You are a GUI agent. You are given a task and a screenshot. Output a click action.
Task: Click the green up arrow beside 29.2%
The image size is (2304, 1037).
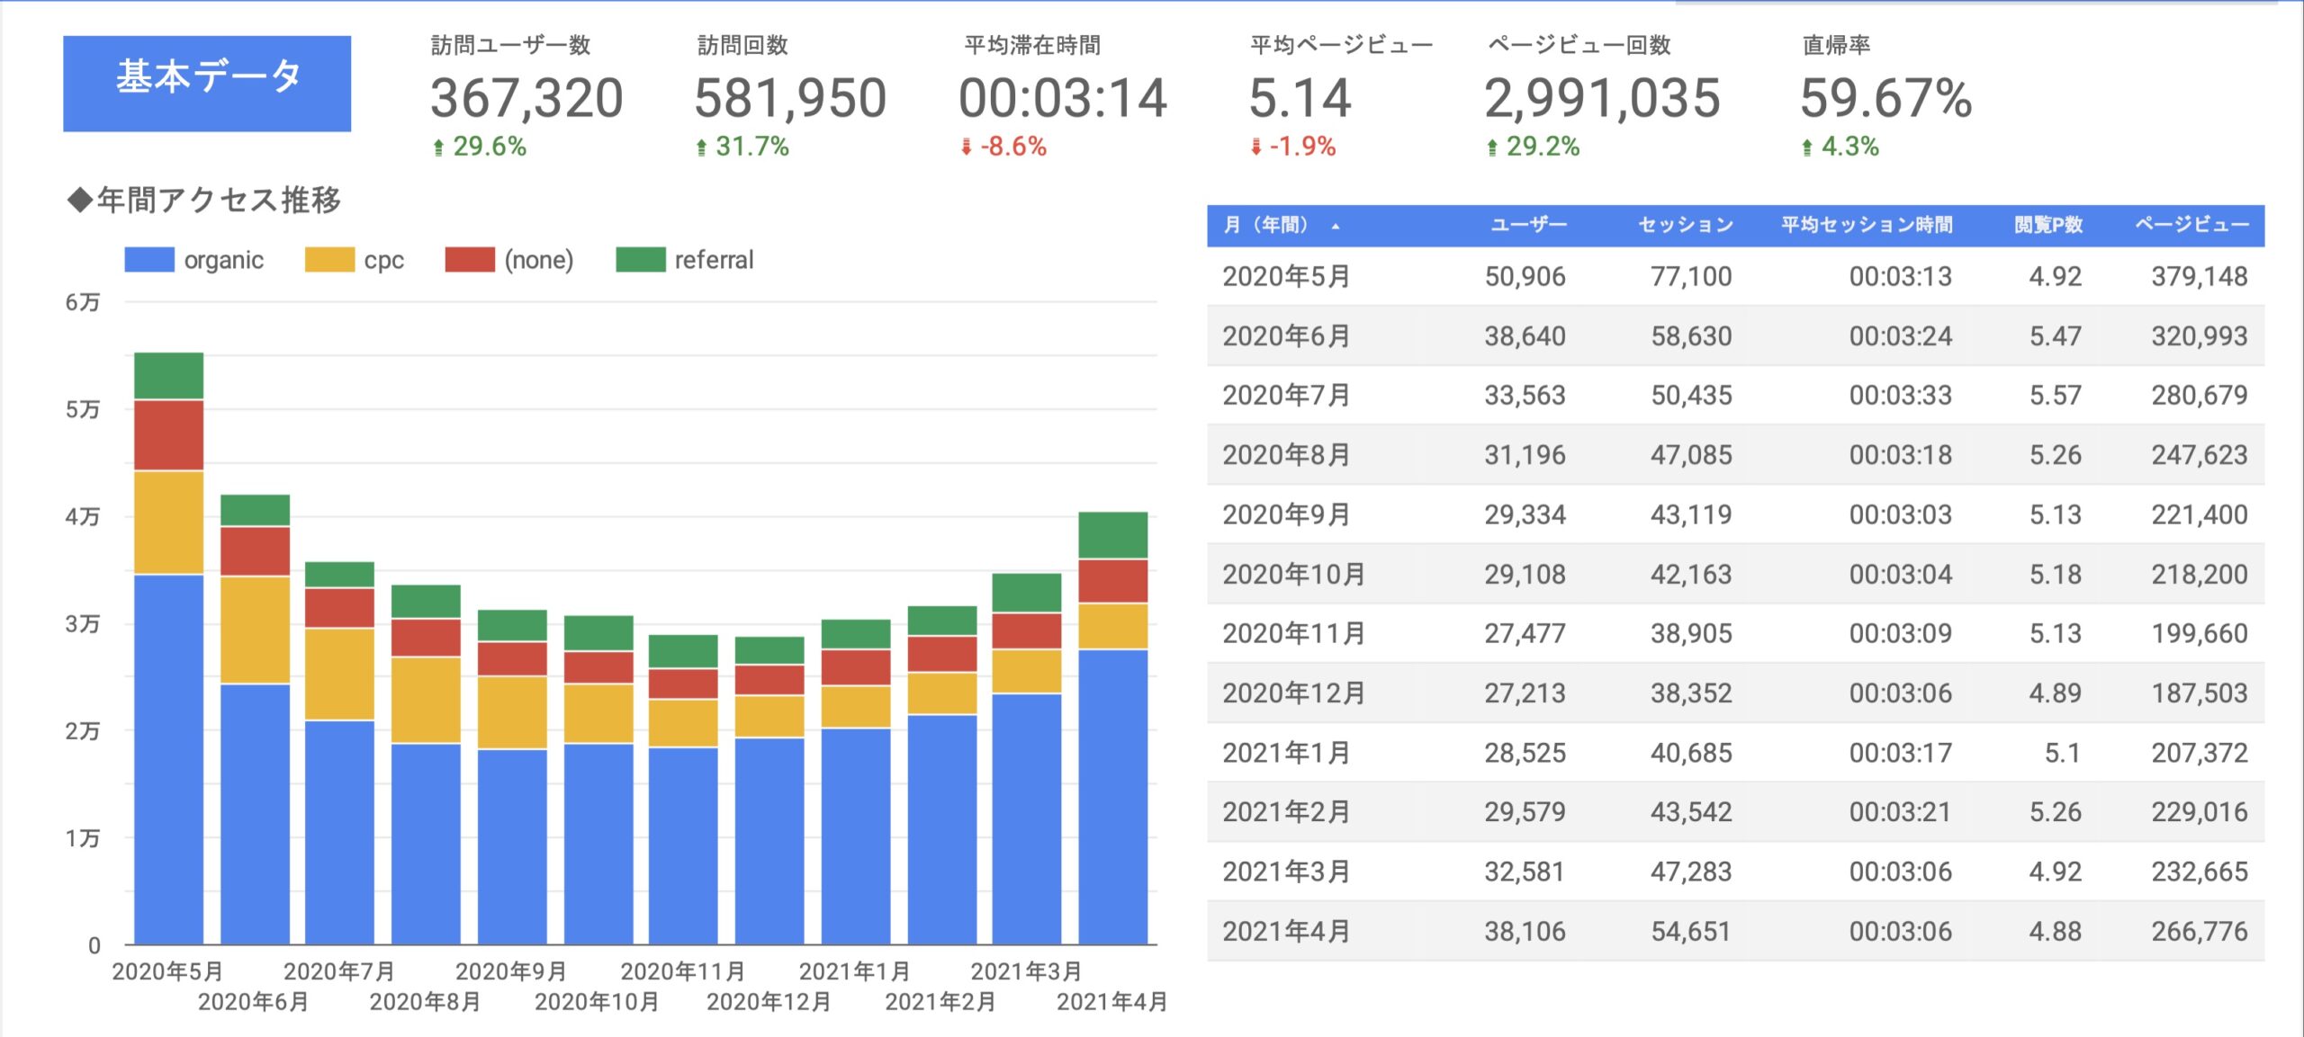(1492, 148)
